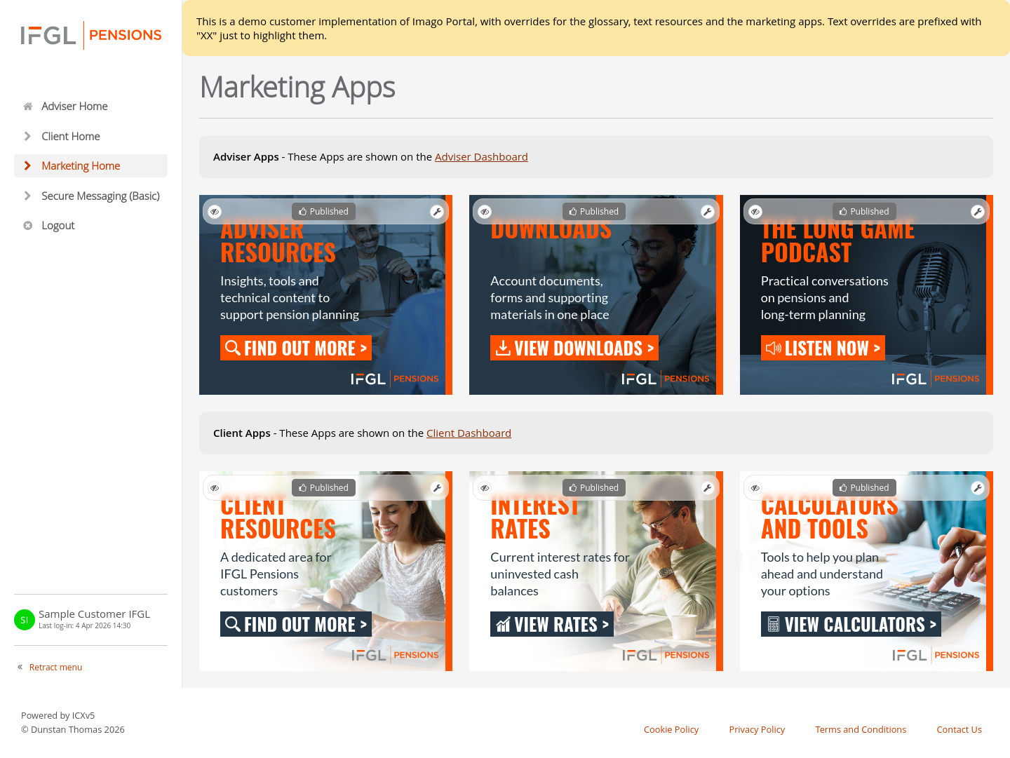Open Adviser Home menu item

tap(90, 107)
